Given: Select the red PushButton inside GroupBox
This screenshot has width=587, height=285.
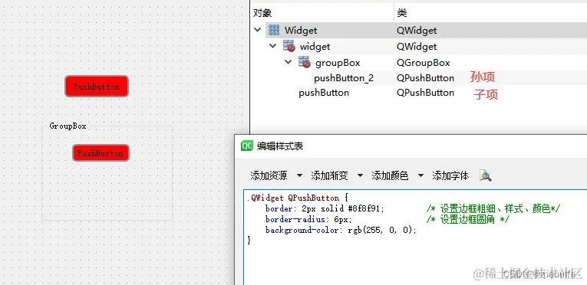Looking at the screenshot, I should [x=101, y=153].
